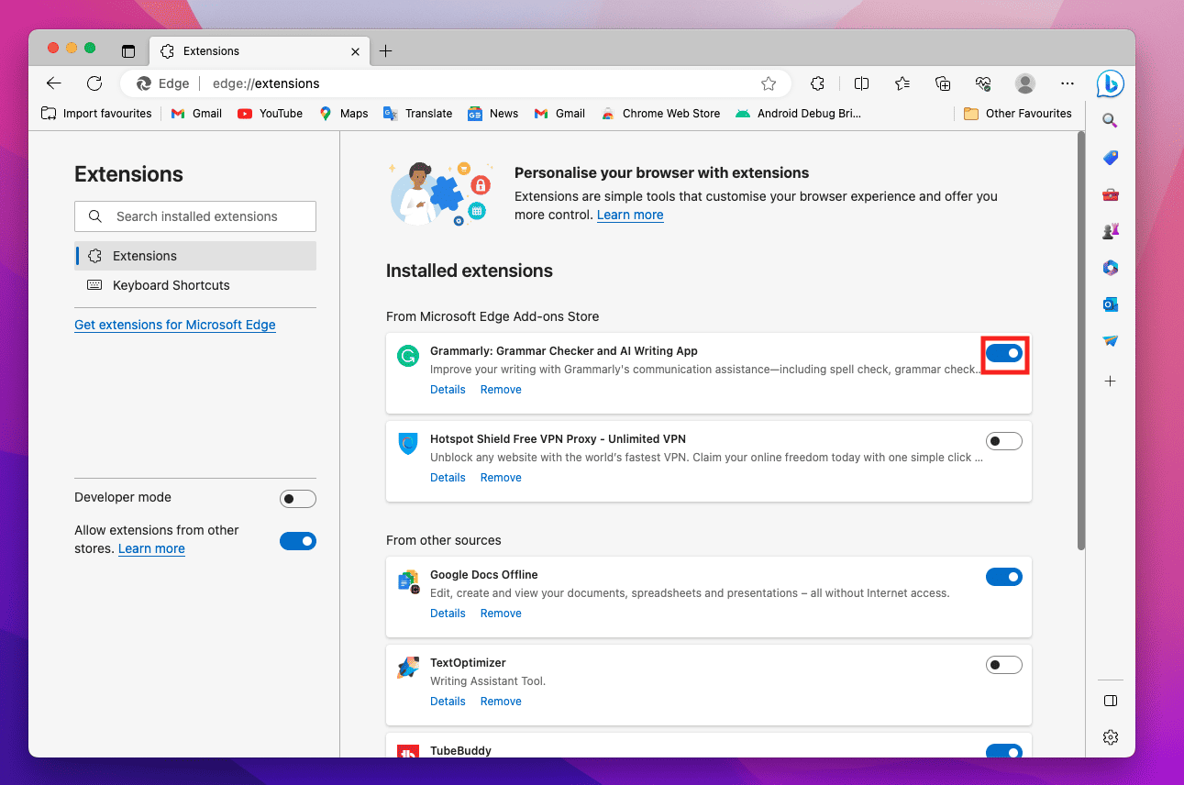This screenshot has width=1184, height=785.
Task: Select Keyboard Shortcuts in the left panel
Action: pos(171,285)
